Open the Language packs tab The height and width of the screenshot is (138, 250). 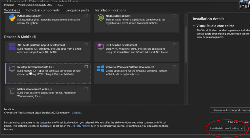coord(77,10)
